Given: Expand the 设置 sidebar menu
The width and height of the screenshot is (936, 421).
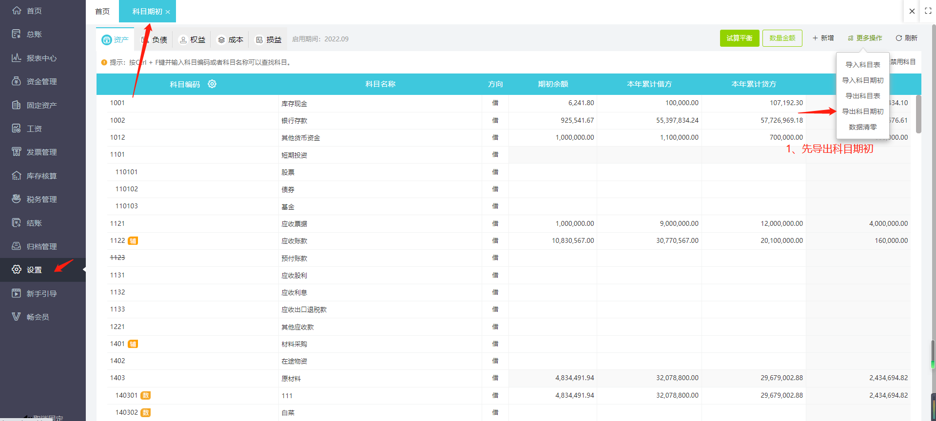Looking at the screenshot, I should click(x=34, y=270).
